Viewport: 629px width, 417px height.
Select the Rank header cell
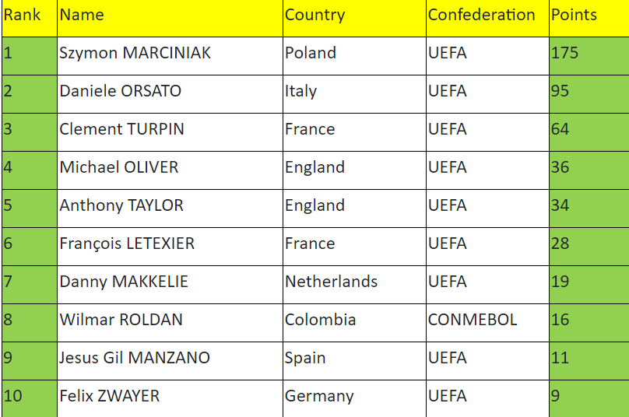pos(30,18)
